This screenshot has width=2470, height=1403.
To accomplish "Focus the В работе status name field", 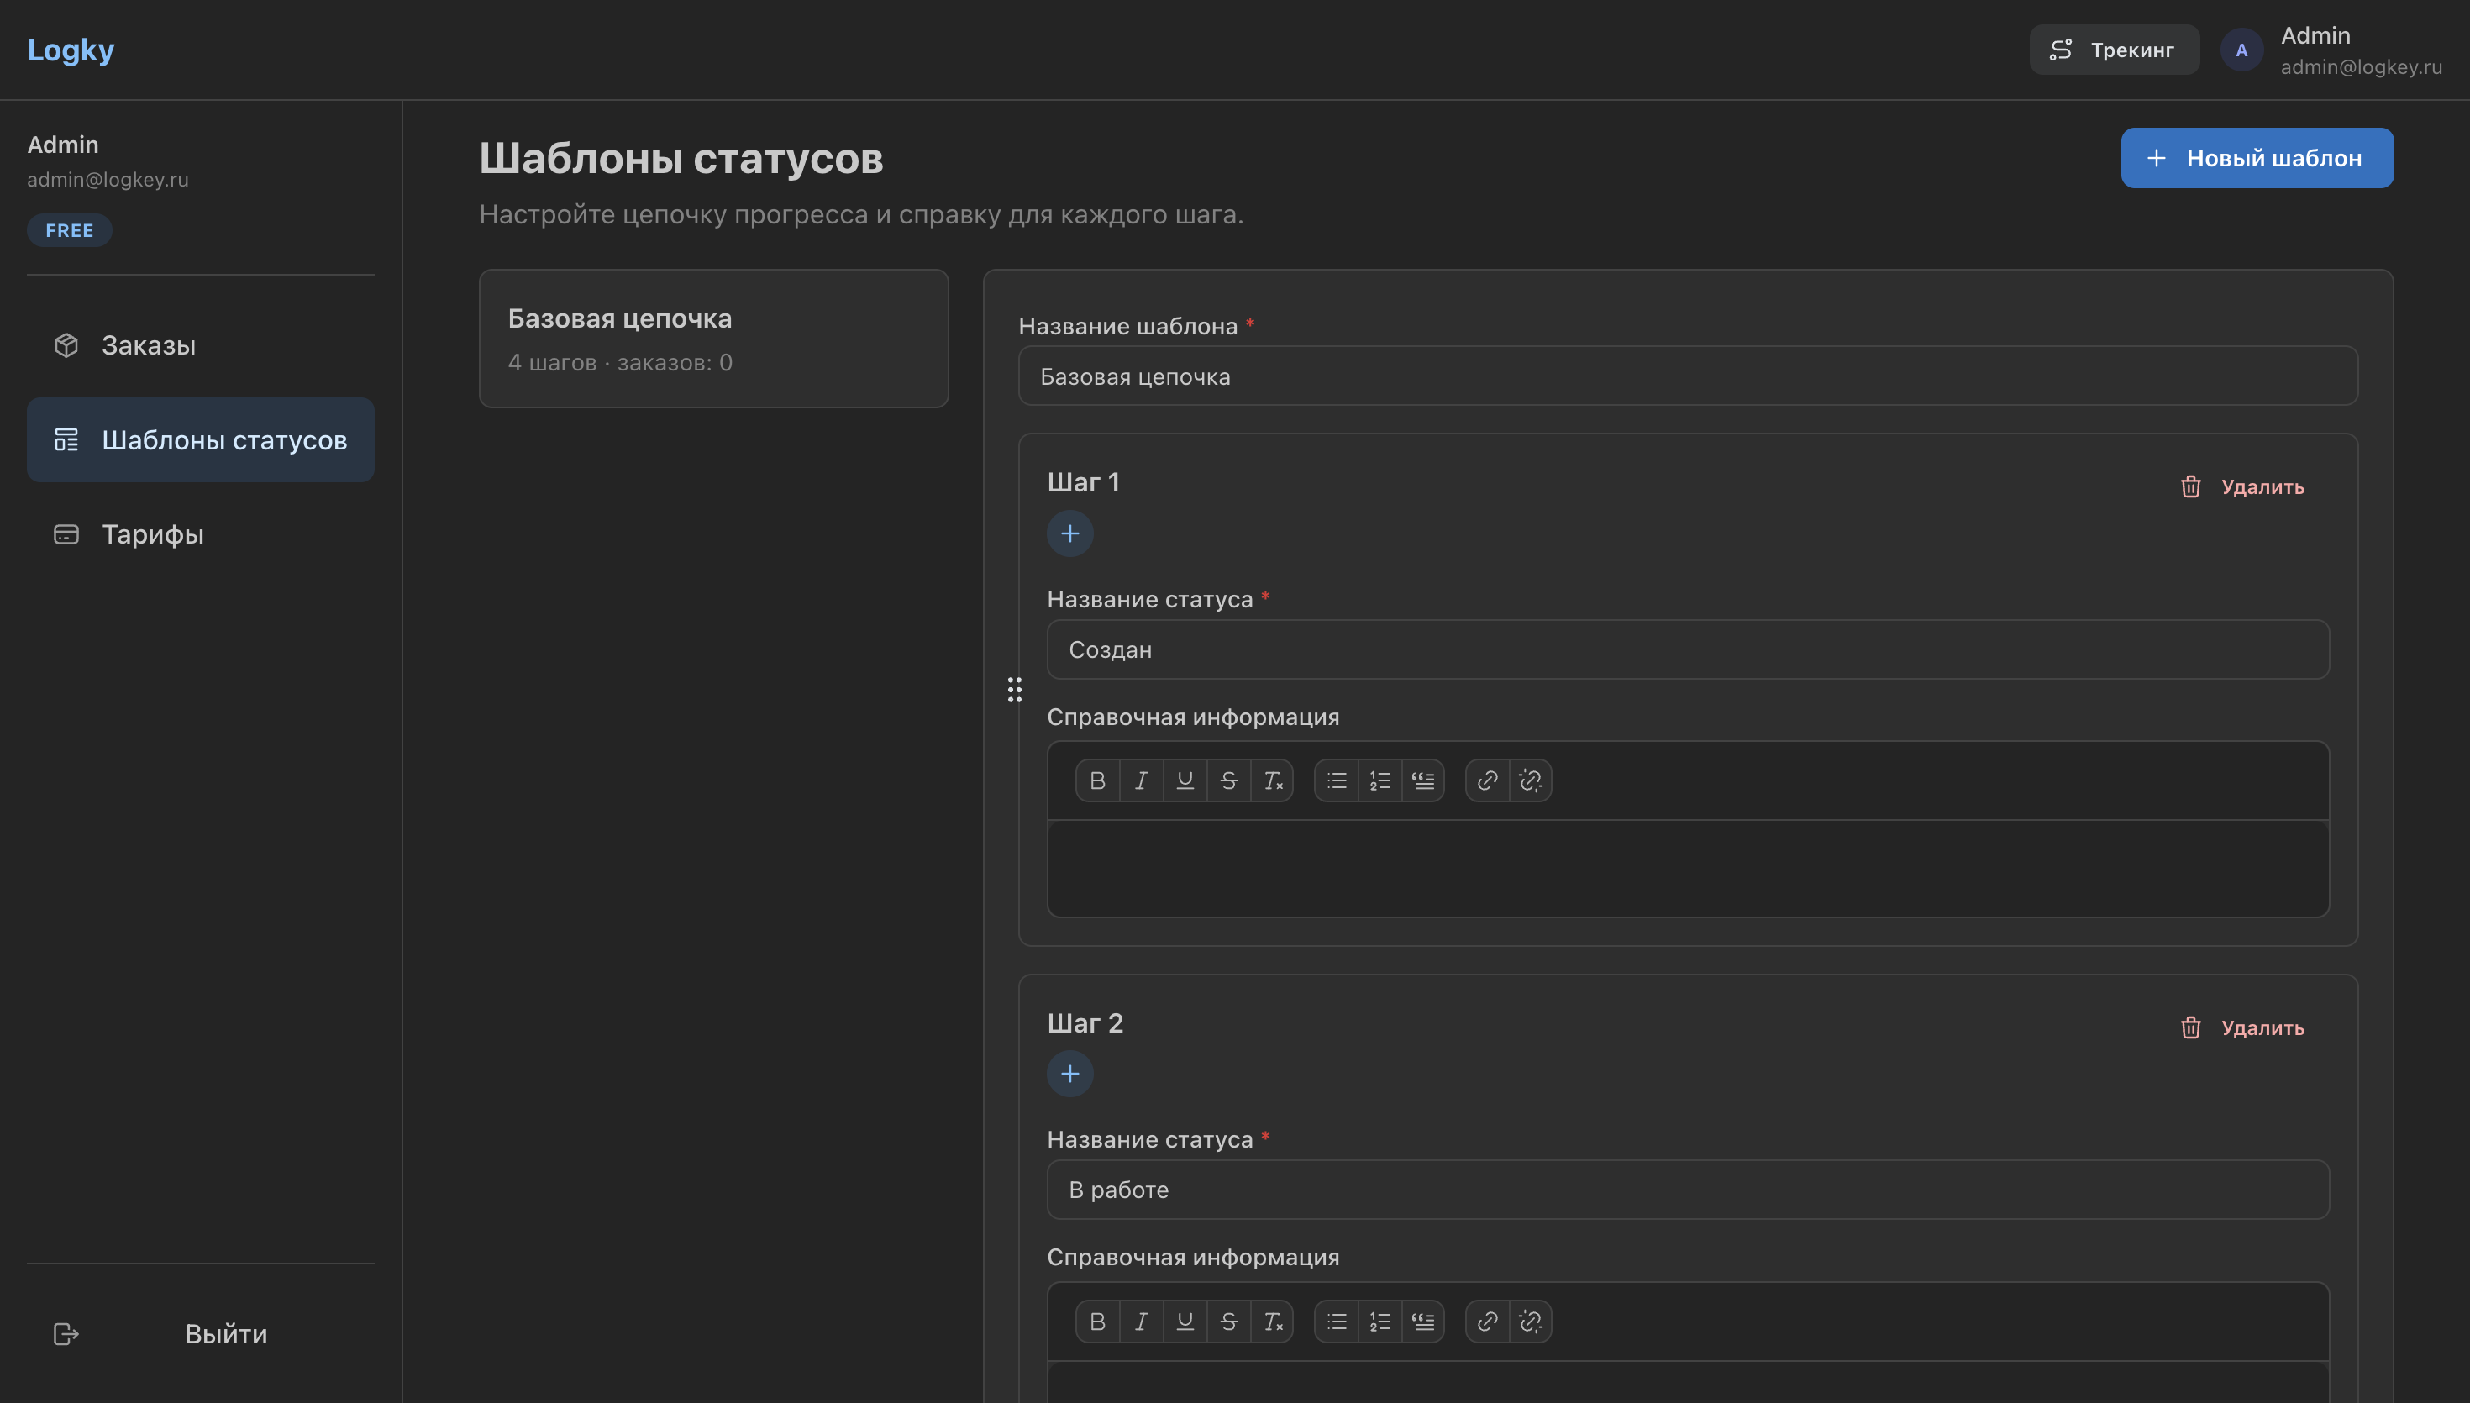I will (x=1688, y=1189).
